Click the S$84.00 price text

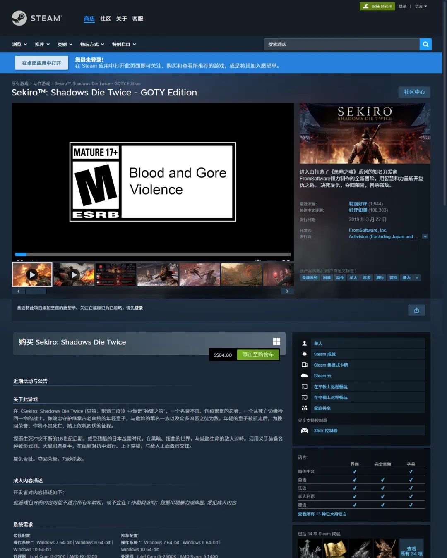(x=223, y=355)
